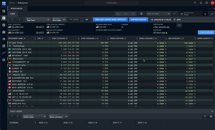Viewport: 215px width, 130px height.
Task: Open the notifications bell
Action: tap(201, 3)
